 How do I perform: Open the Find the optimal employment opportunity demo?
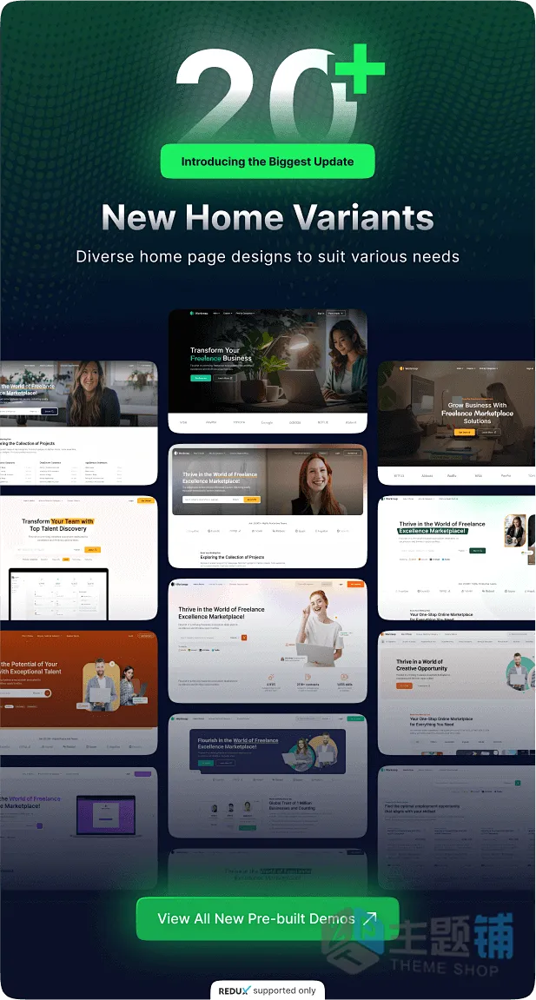point(456,828)
